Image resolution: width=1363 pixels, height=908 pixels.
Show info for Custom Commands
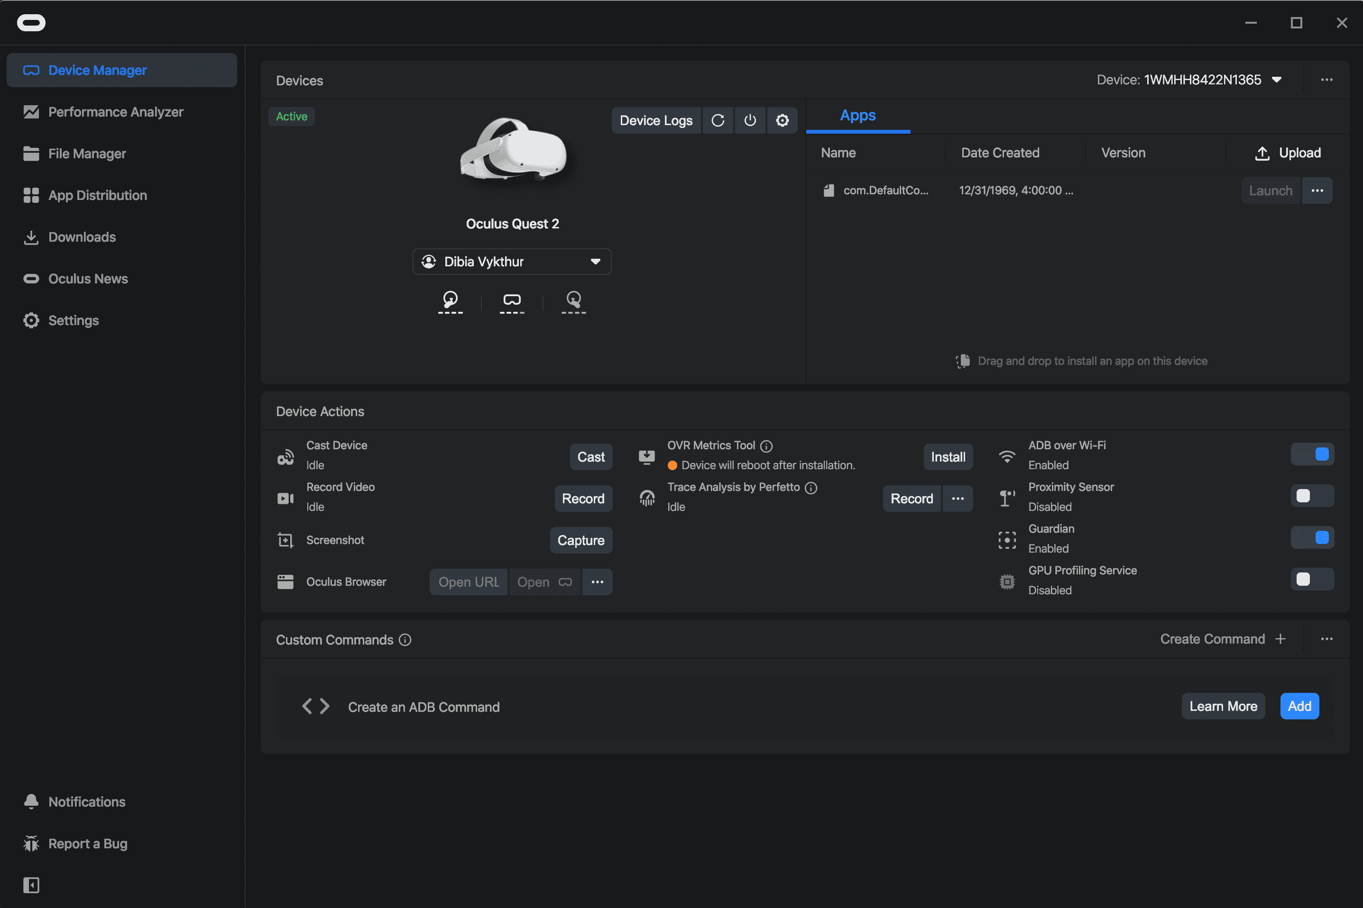405,640
